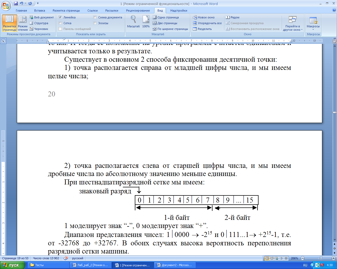This screenshot has width=337, height=269.
Task: Set zoom to 100%
Action: [x=146, y=22]
